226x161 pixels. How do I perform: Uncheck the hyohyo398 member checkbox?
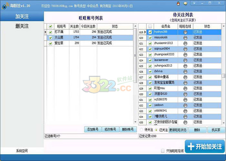[x=150, y=32]
